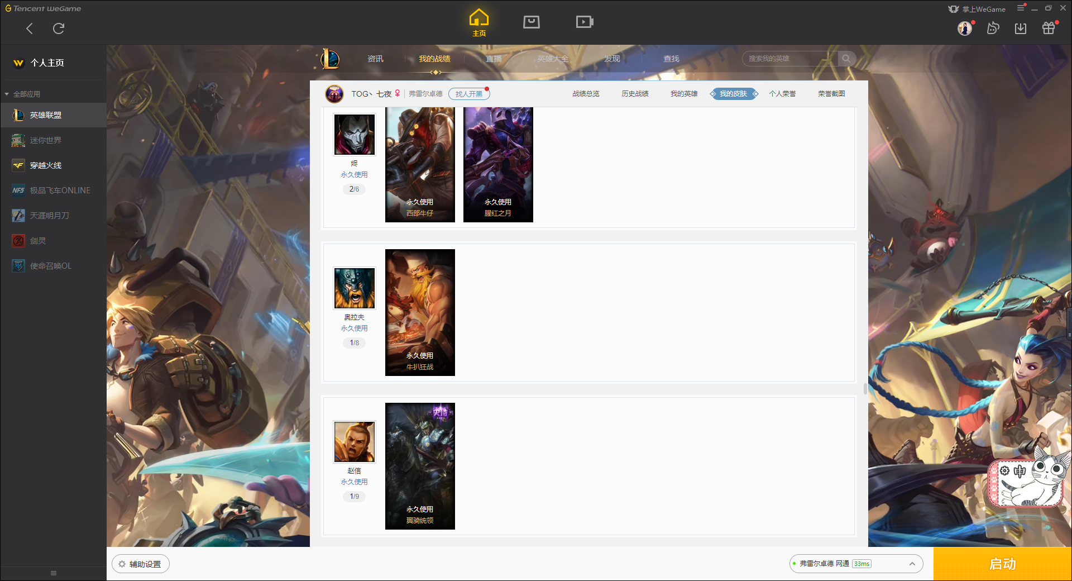
Task: Open the gift box icon
Action: coord(1049,28)
